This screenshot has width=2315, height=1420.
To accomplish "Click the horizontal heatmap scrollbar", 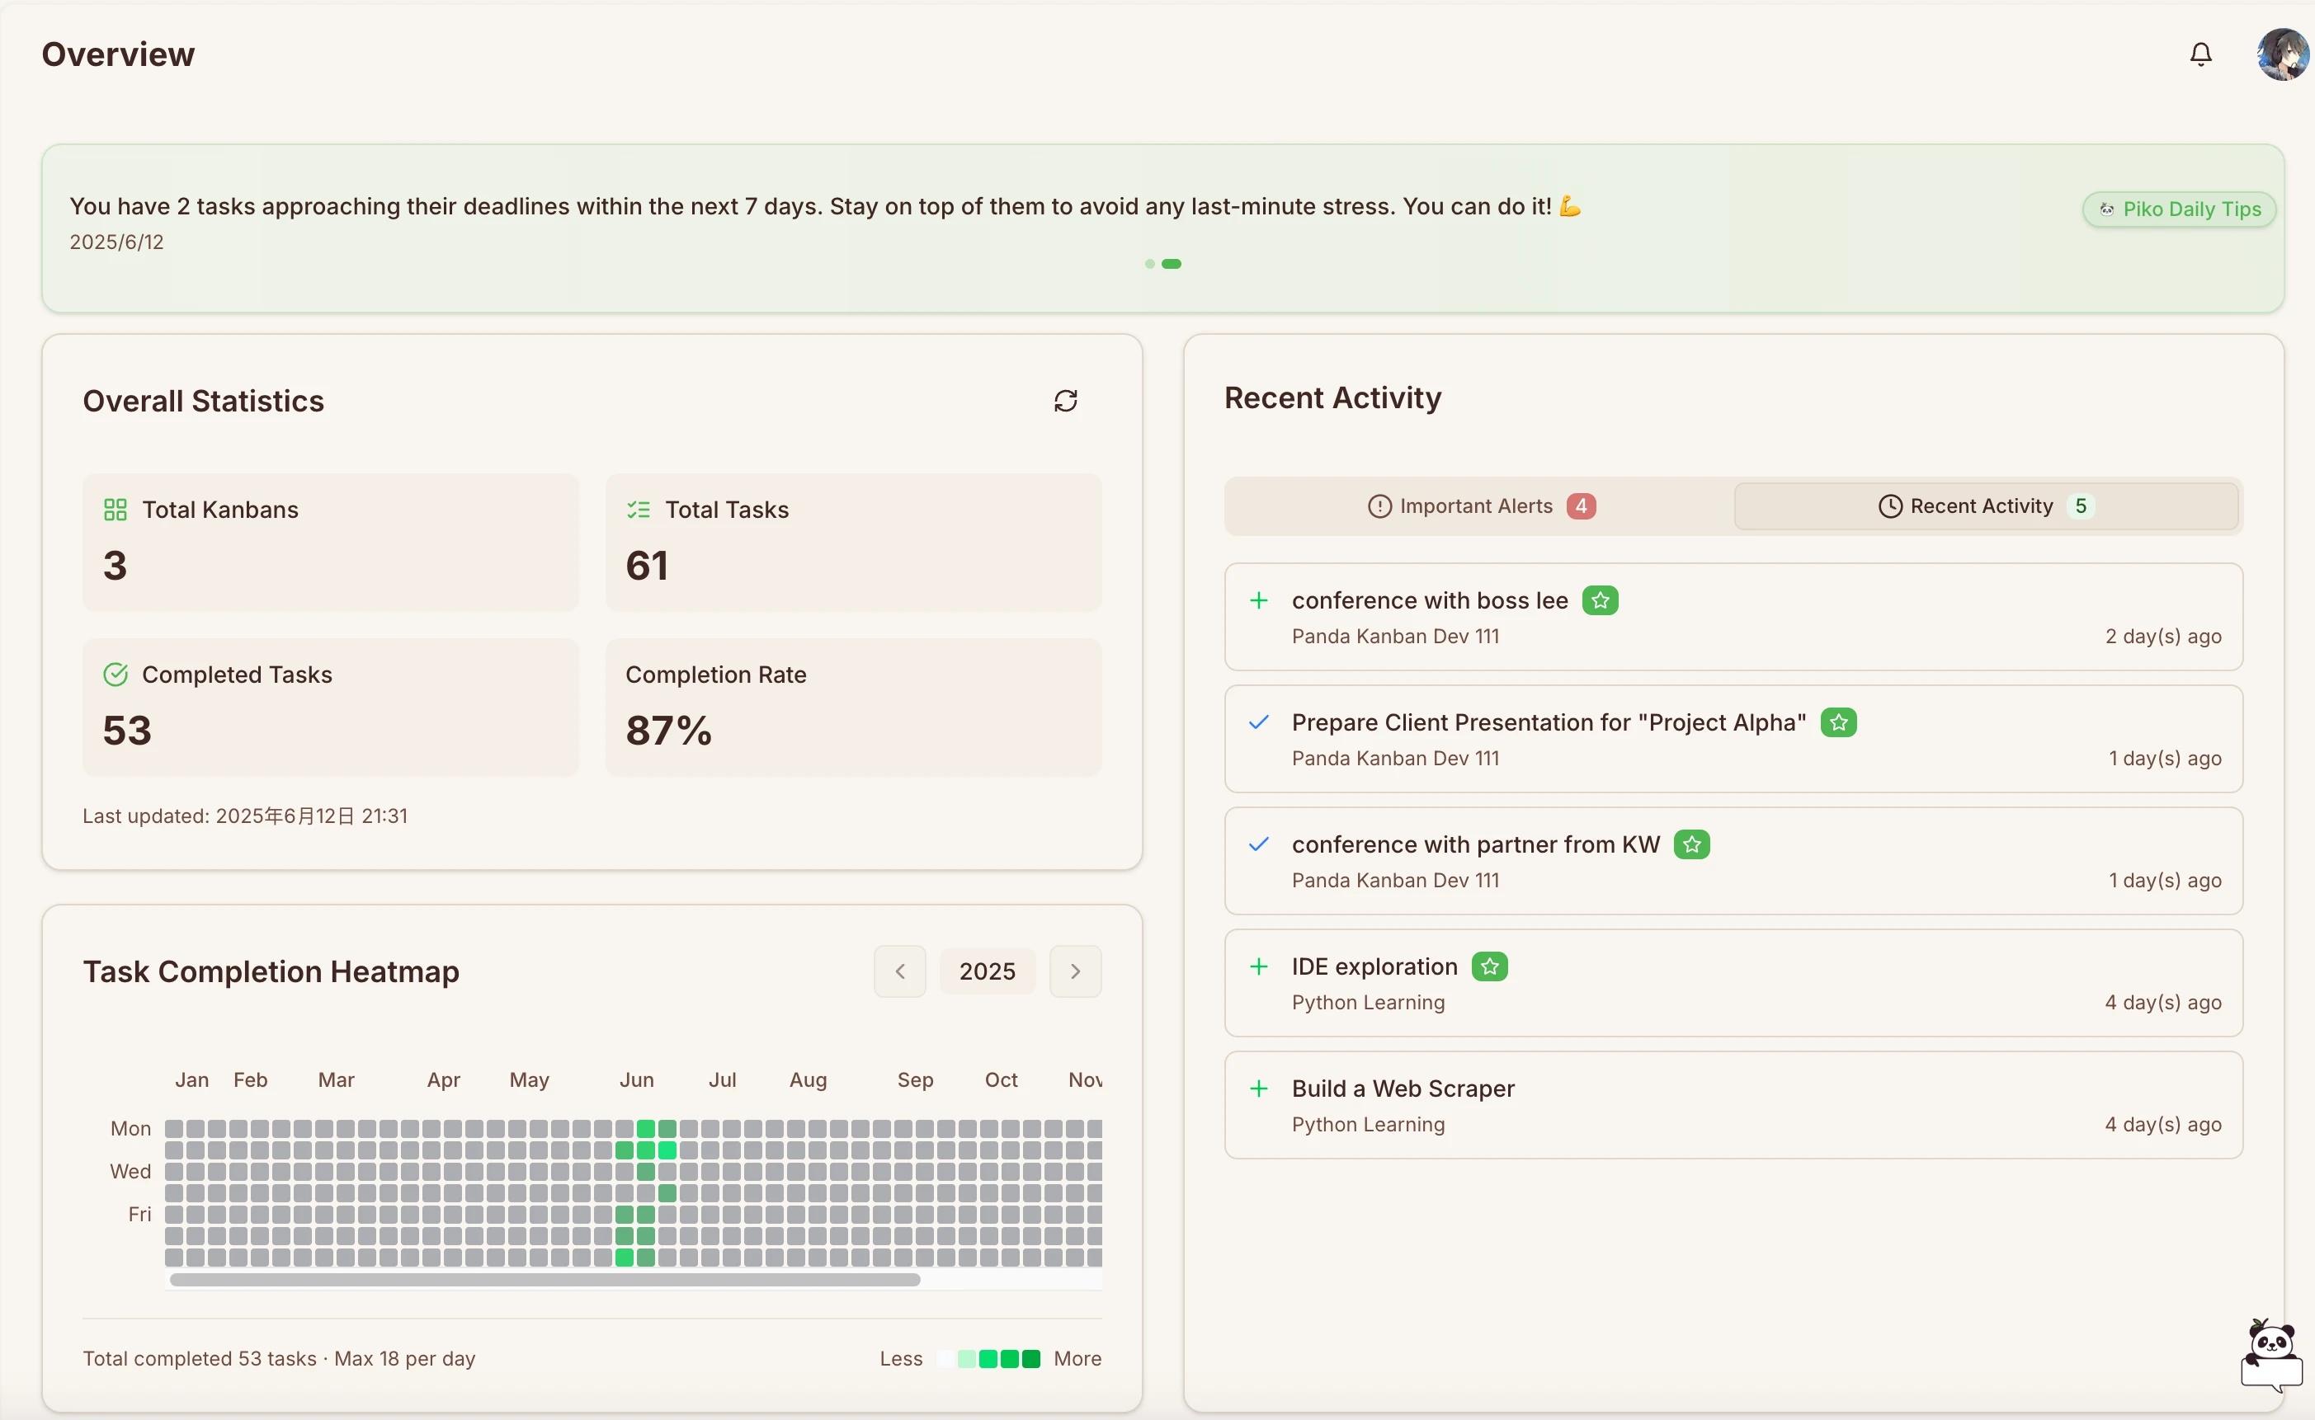I will coord(545,1279).
